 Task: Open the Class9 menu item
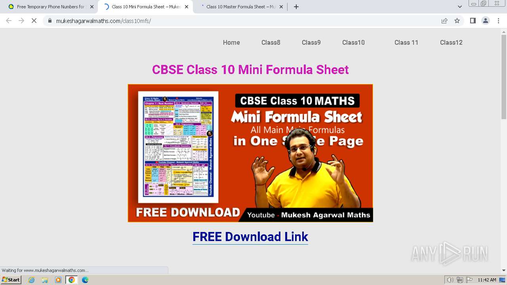point(311,42)
